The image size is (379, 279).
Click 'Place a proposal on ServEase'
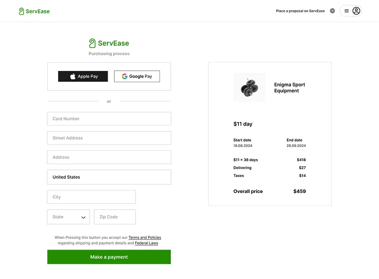click(x=300, y=11)
